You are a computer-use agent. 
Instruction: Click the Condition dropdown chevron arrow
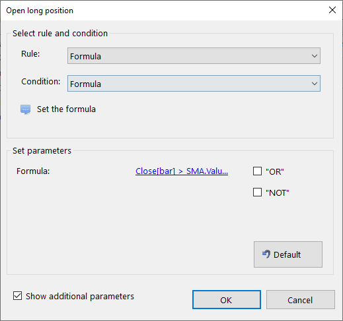click(315, 84)
